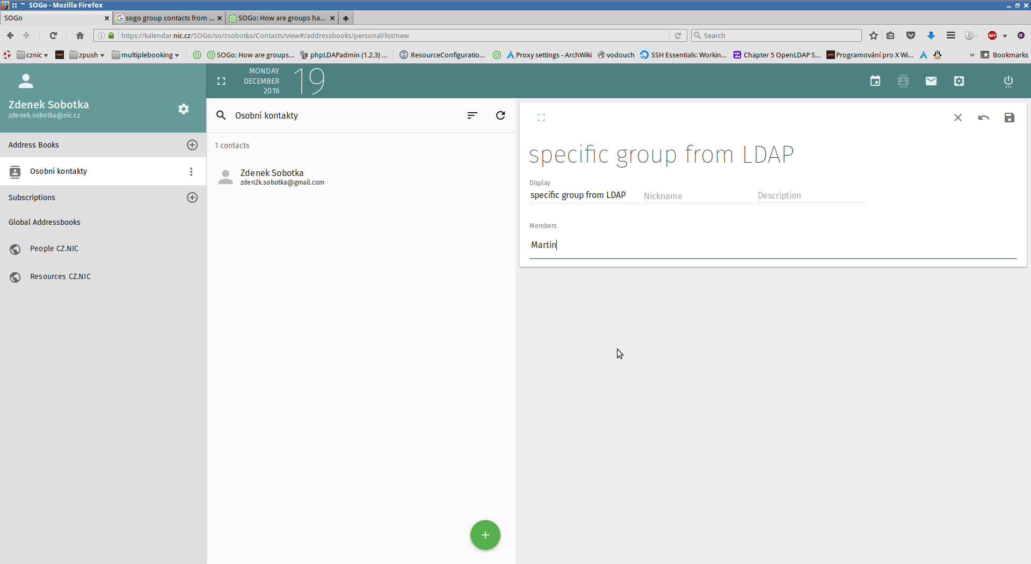1031x564 pixels.
Task: Select Resources CZ.NIC global addressbook
Action: point(60,277)
